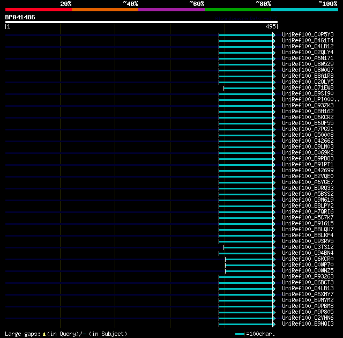Image resolution: width=343 pixels, height=338 pixels.
Task: Open the UniRef100_A7QRI6 entry
Action: tap(308, 212)
